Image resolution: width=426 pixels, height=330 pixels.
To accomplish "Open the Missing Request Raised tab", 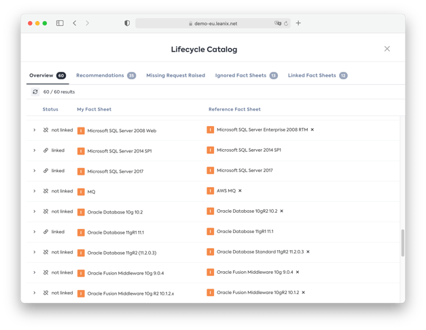I will tap(175, 76).
